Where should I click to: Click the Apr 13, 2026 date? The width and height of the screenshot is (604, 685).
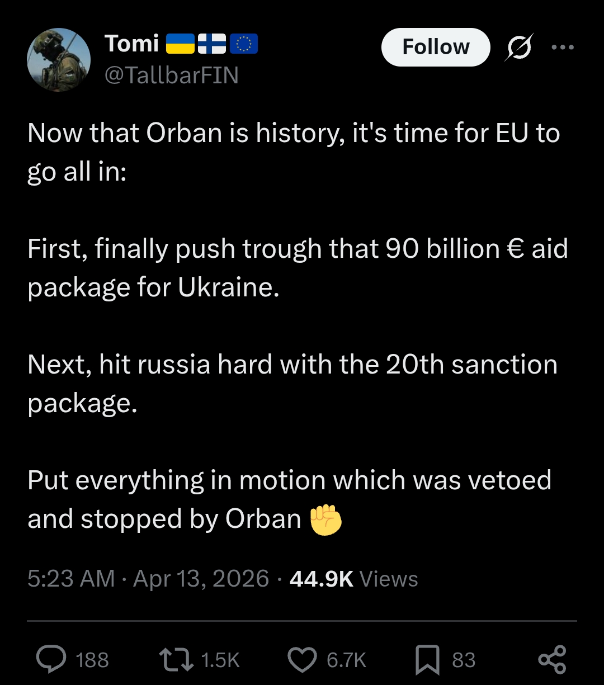click(x=201, y=578)
